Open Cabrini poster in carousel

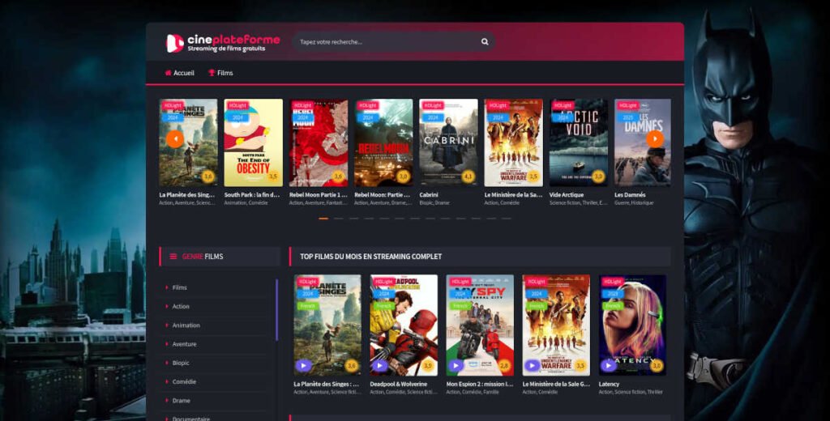[448, 142]
